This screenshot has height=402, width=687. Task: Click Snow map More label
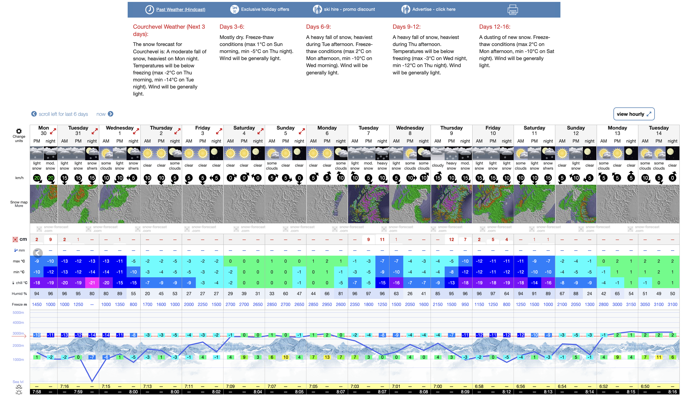[x=19, y=204]
